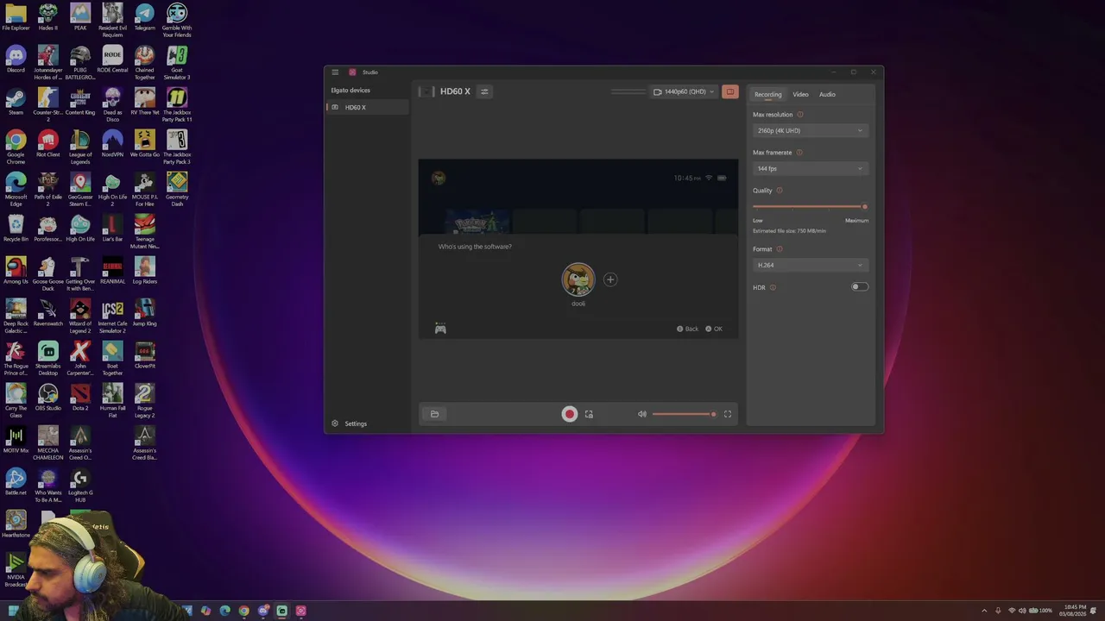Image resolution: width=1105 pixels, height=621 pixels.
Task: Select the OBS Studio desktop icon
Action: click(48, 398)
